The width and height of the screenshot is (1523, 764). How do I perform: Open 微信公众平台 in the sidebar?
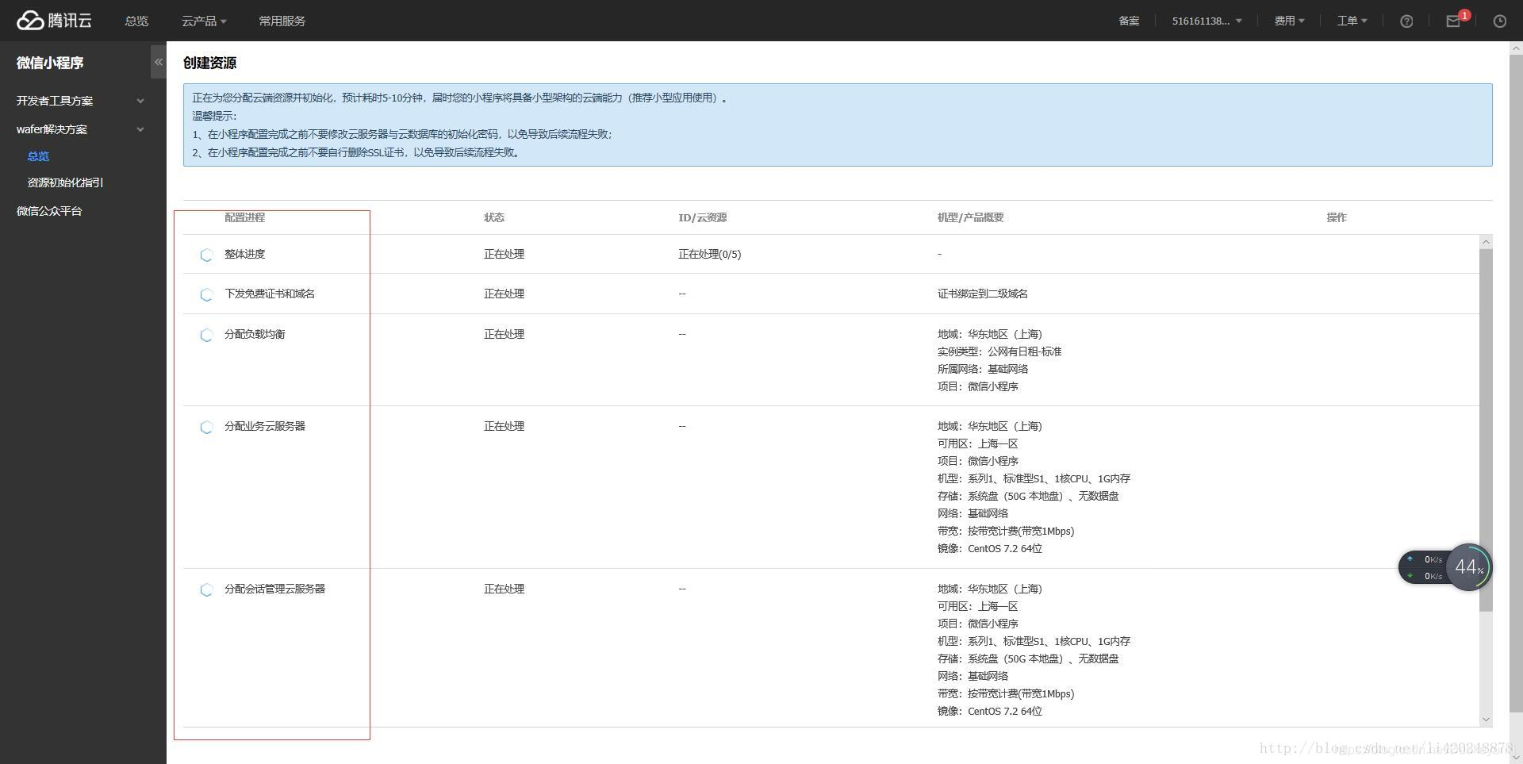coord(49,211)
